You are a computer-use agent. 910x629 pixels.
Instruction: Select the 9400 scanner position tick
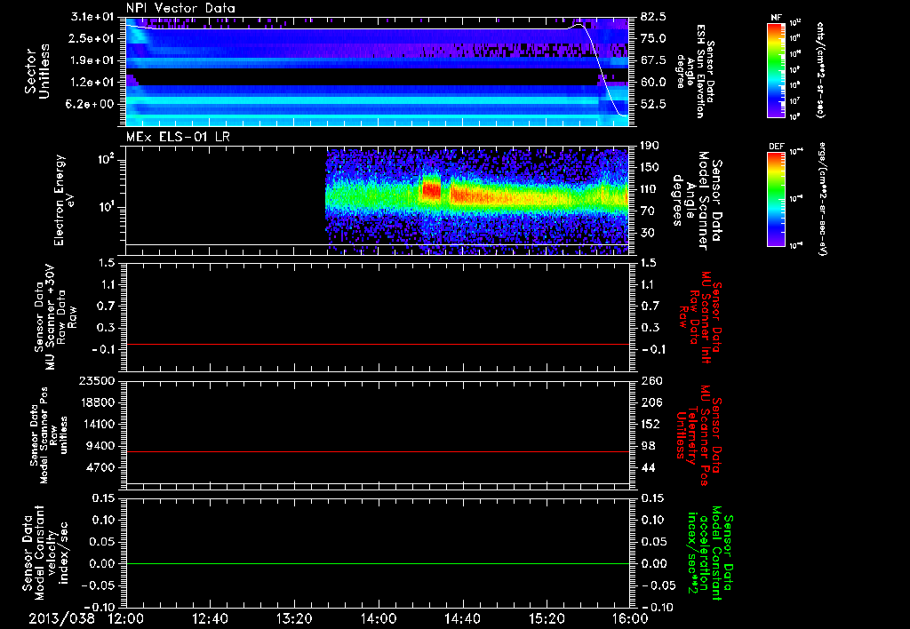pyautogui.click(x=101, y=446)
